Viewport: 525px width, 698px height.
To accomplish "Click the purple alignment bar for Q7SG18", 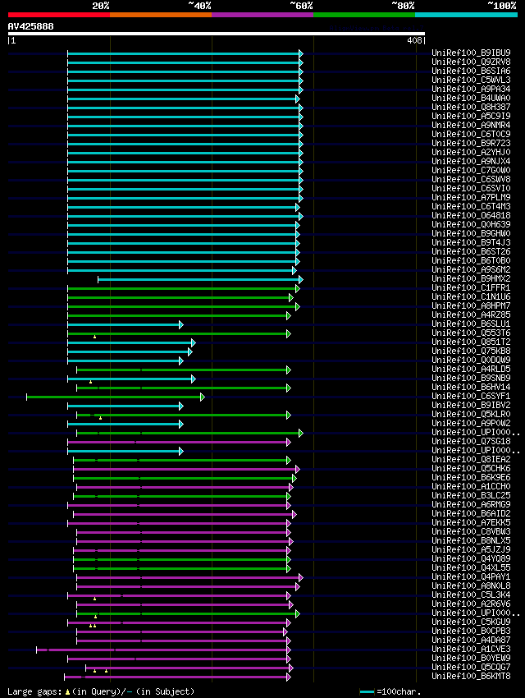I will pyautogui.click(x=177, y=443).
